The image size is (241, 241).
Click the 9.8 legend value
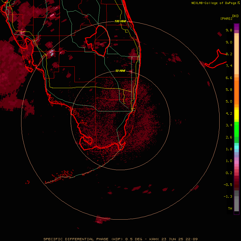click(229, 30)
